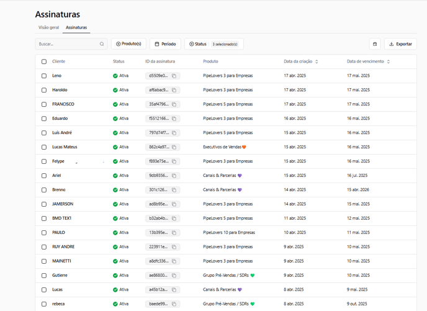Open the Período date filter
Screen dimensions: 427x311
tap(165, 44)
